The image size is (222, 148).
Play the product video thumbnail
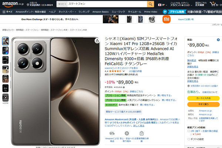[x=6, y=98]
